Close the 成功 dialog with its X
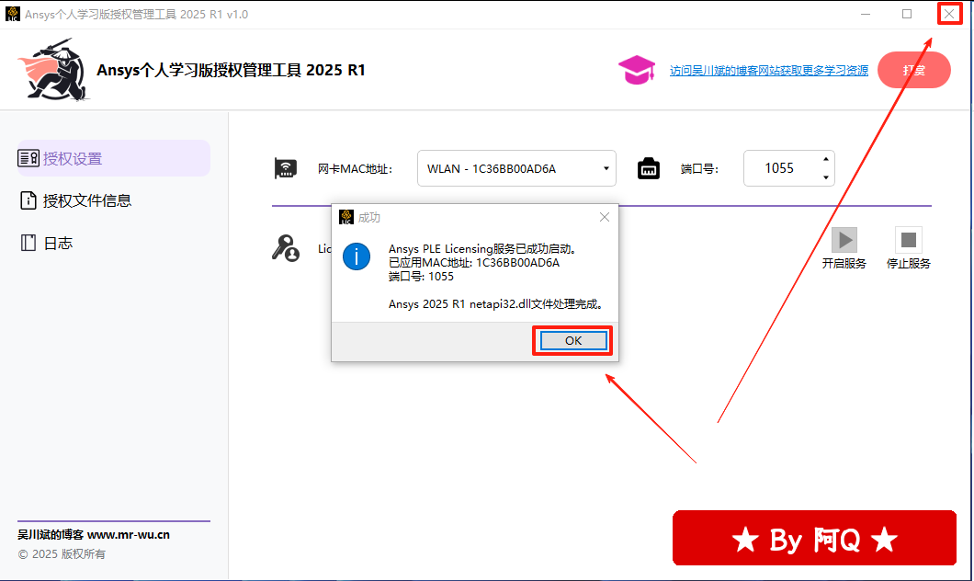 605,217
